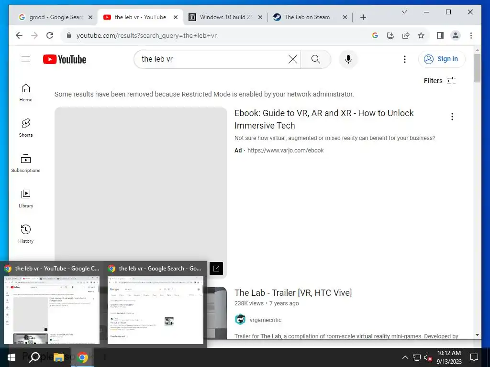Click the scrollbar down arrow
490x367 pixels.
tap(477, 335)
